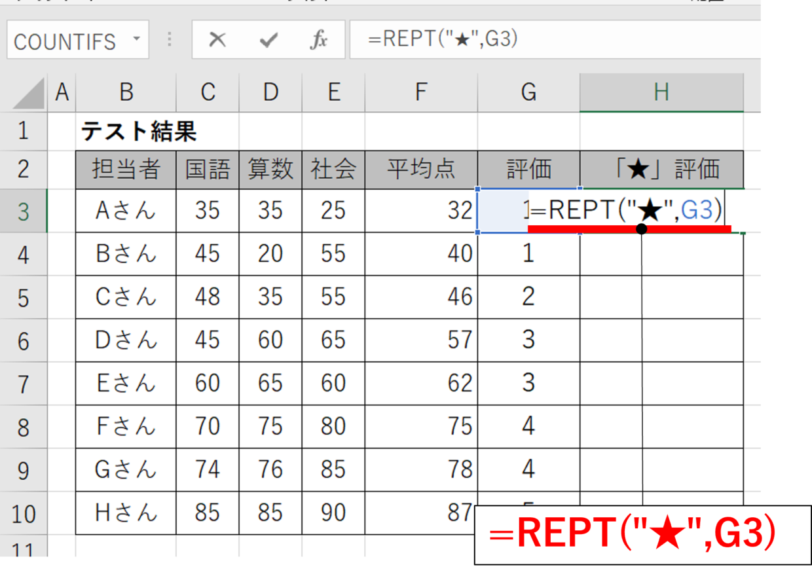812x580 pixels.
Task: Click the Enter checkmark formula button
Action: point(268,41)
